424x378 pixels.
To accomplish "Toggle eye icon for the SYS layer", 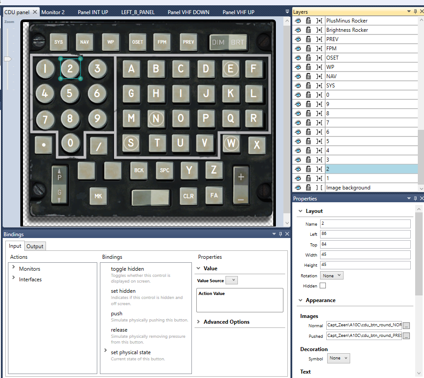I will 298,86.
